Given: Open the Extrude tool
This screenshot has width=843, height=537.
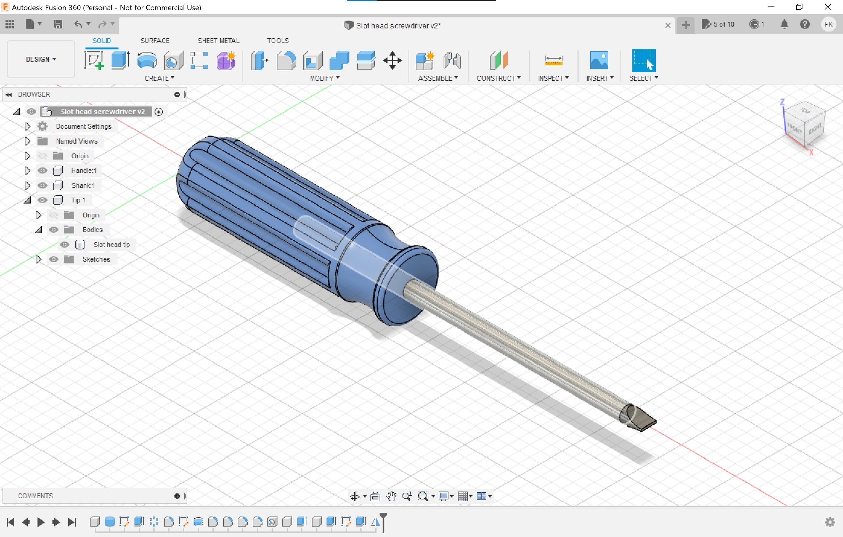Looking at the screenshot, I should click(x=120, y=60).
